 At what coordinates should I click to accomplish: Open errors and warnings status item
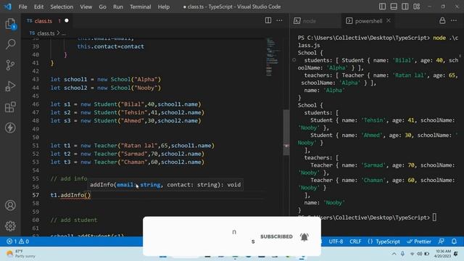(17, 241)
